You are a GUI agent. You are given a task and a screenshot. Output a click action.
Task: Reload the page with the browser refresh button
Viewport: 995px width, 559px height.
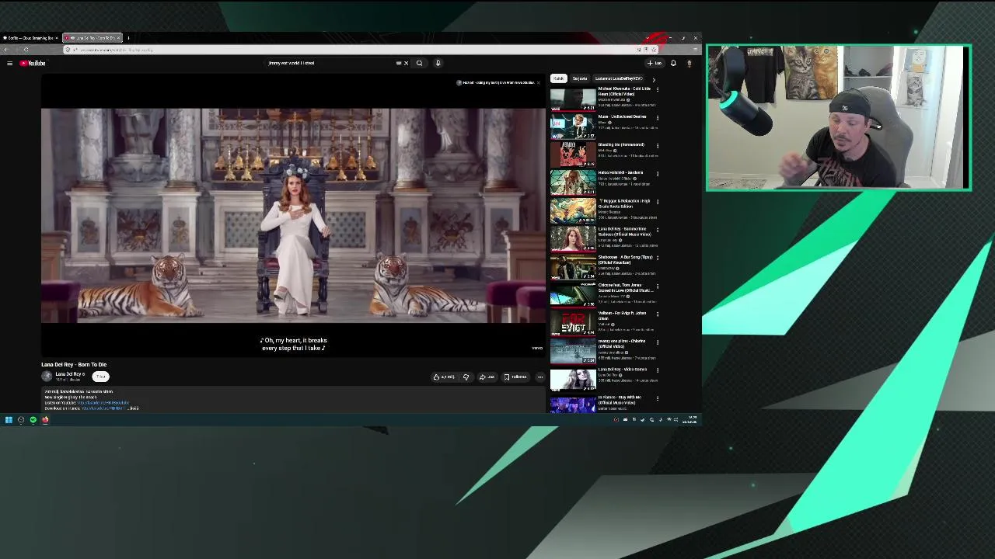click(26, 50)
